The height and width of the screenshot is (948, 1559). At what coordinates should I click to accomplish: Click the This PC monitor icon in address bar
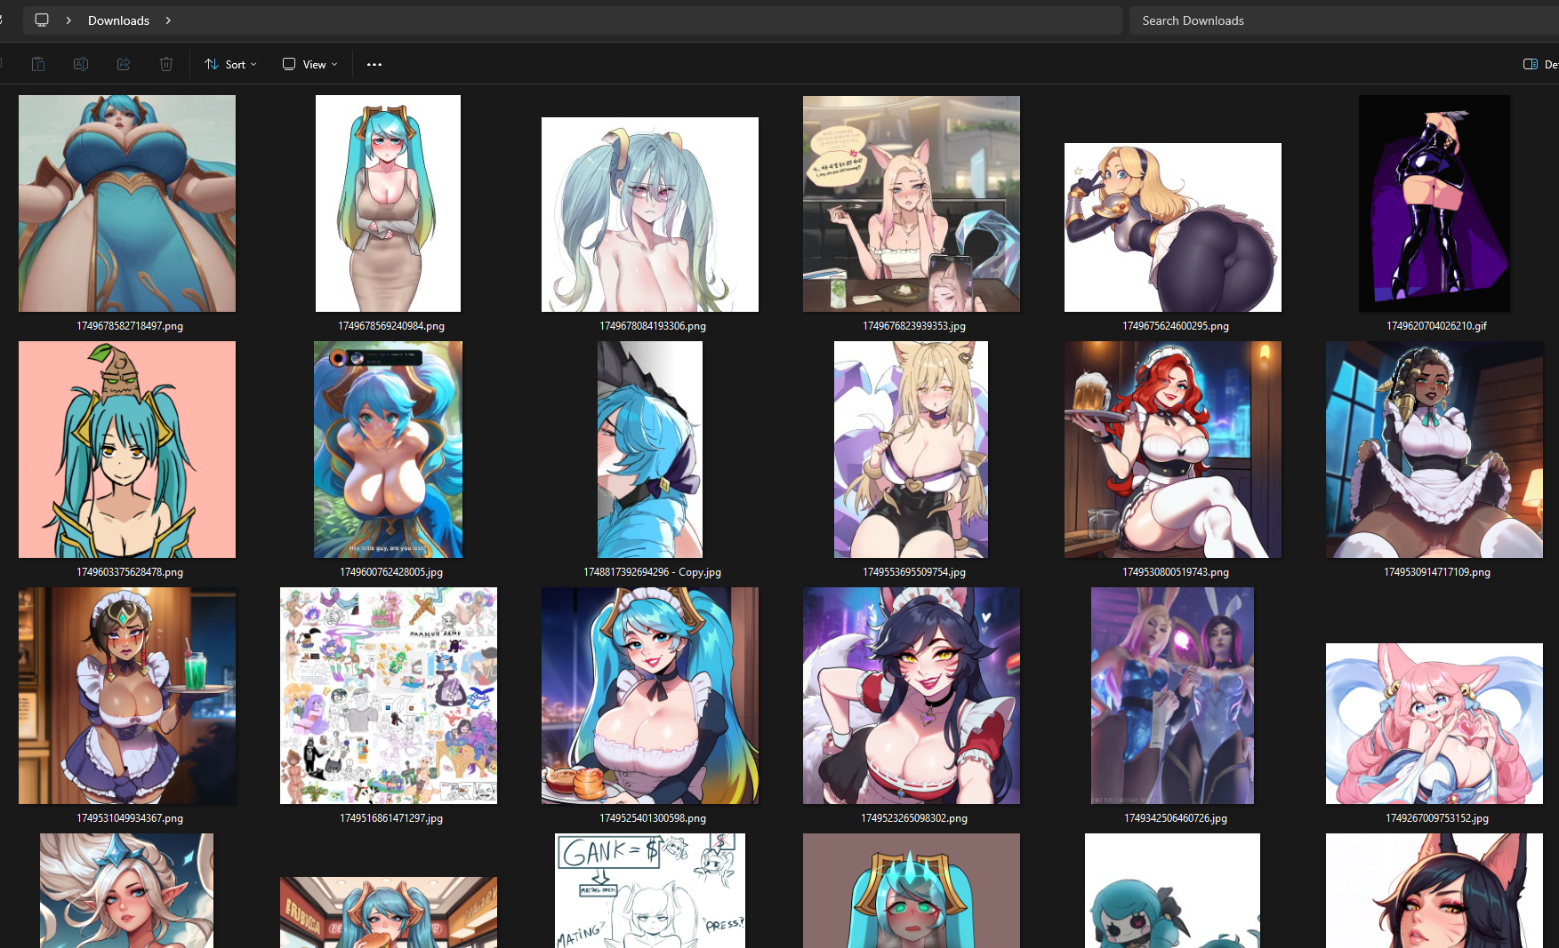42,20
